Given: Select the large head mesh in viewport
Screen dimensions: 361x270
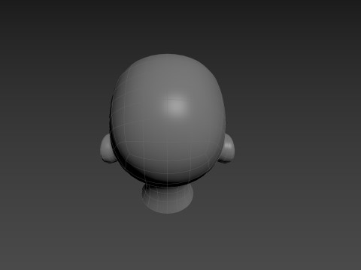Looking at the screenshot, I should click(168, 120).
